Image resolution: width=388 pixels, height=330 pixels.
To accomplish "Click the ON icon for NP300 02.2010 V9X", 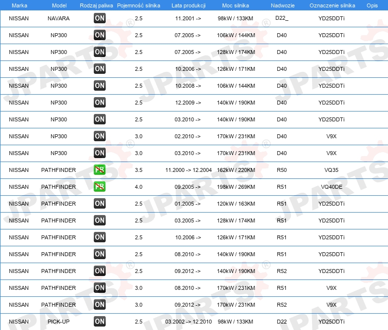I will tap(100, 136).
